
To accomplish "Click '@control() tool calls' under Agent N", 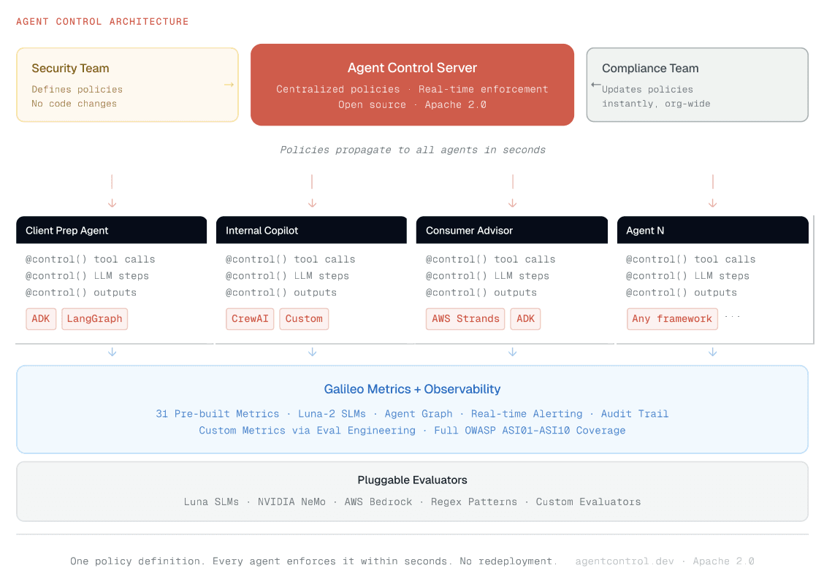I will [691, 259].
